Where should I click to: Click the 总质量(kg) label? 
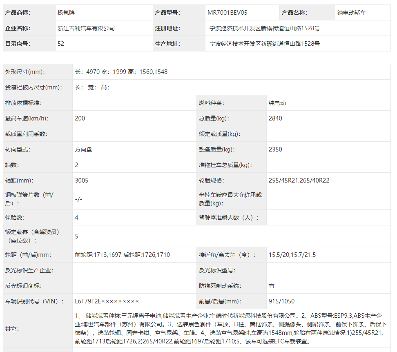[214, 118]
